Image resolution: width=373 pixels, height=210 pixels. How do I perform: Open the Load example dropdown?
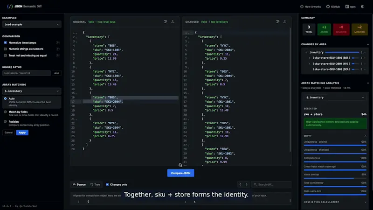32,24
